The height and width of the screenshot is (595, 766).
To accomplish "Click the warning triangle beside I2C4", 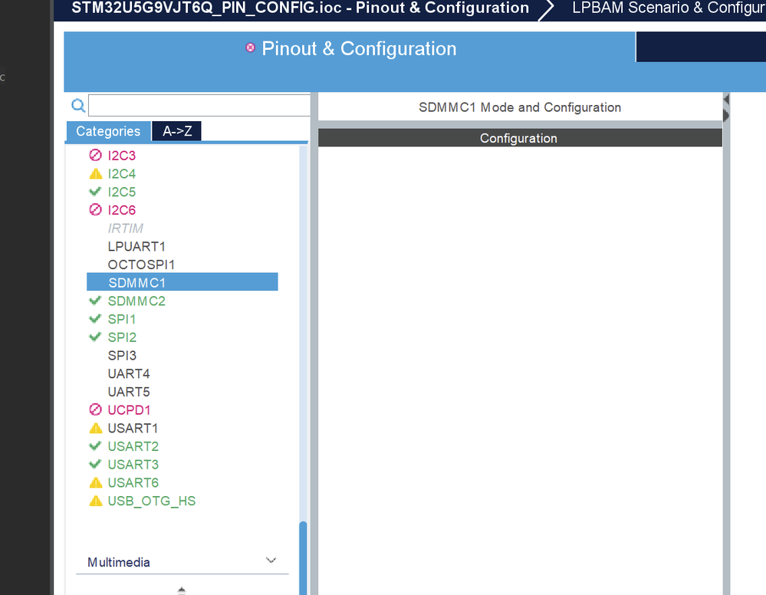I will coord(96,173).
